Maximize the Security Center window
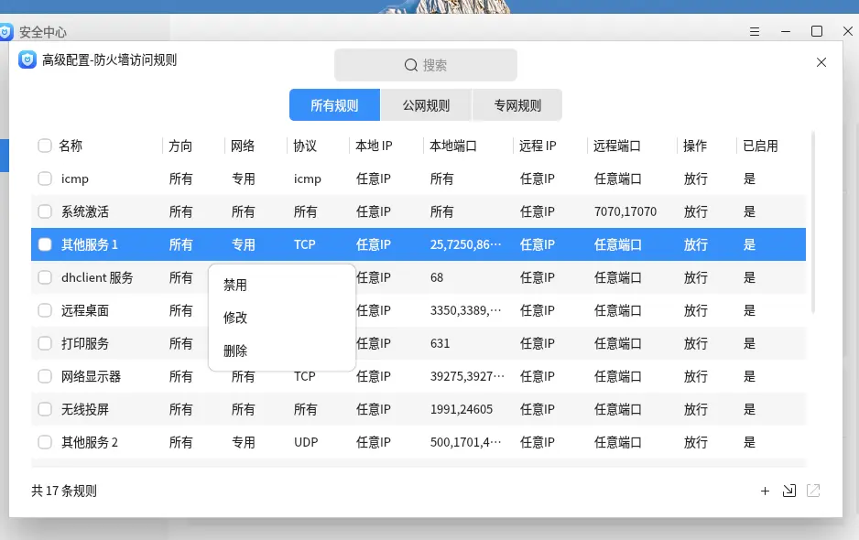Viewport: 859px width, 540px height. pyautogui.click(x=817, y=31)
